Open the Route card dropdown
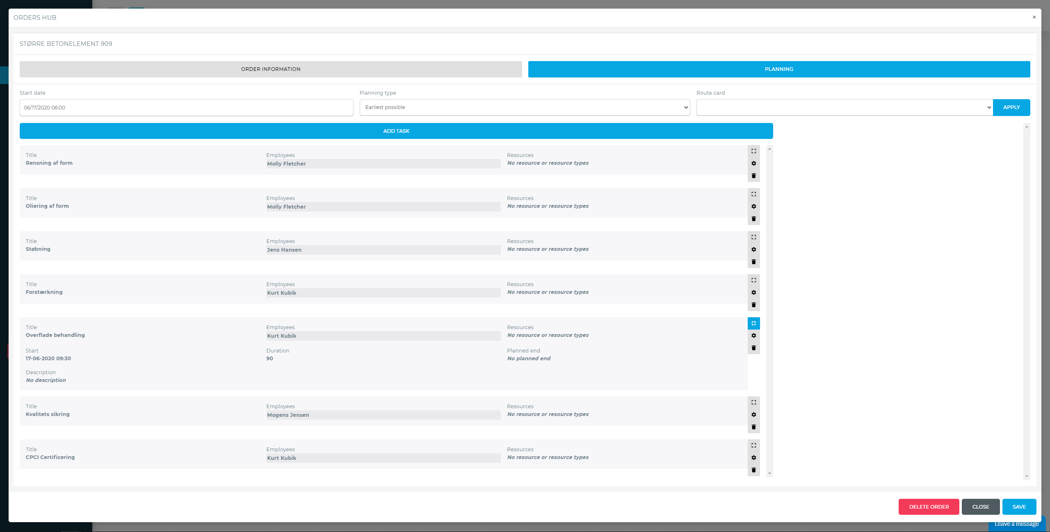The image size is (1050, 532). click(x=844, y=107)
